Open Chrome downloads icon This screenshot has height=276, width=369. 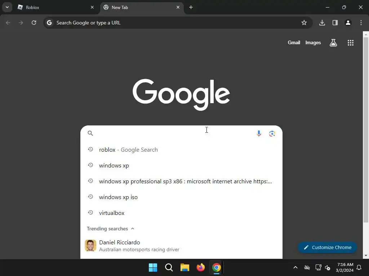click(x=322, y=23)
